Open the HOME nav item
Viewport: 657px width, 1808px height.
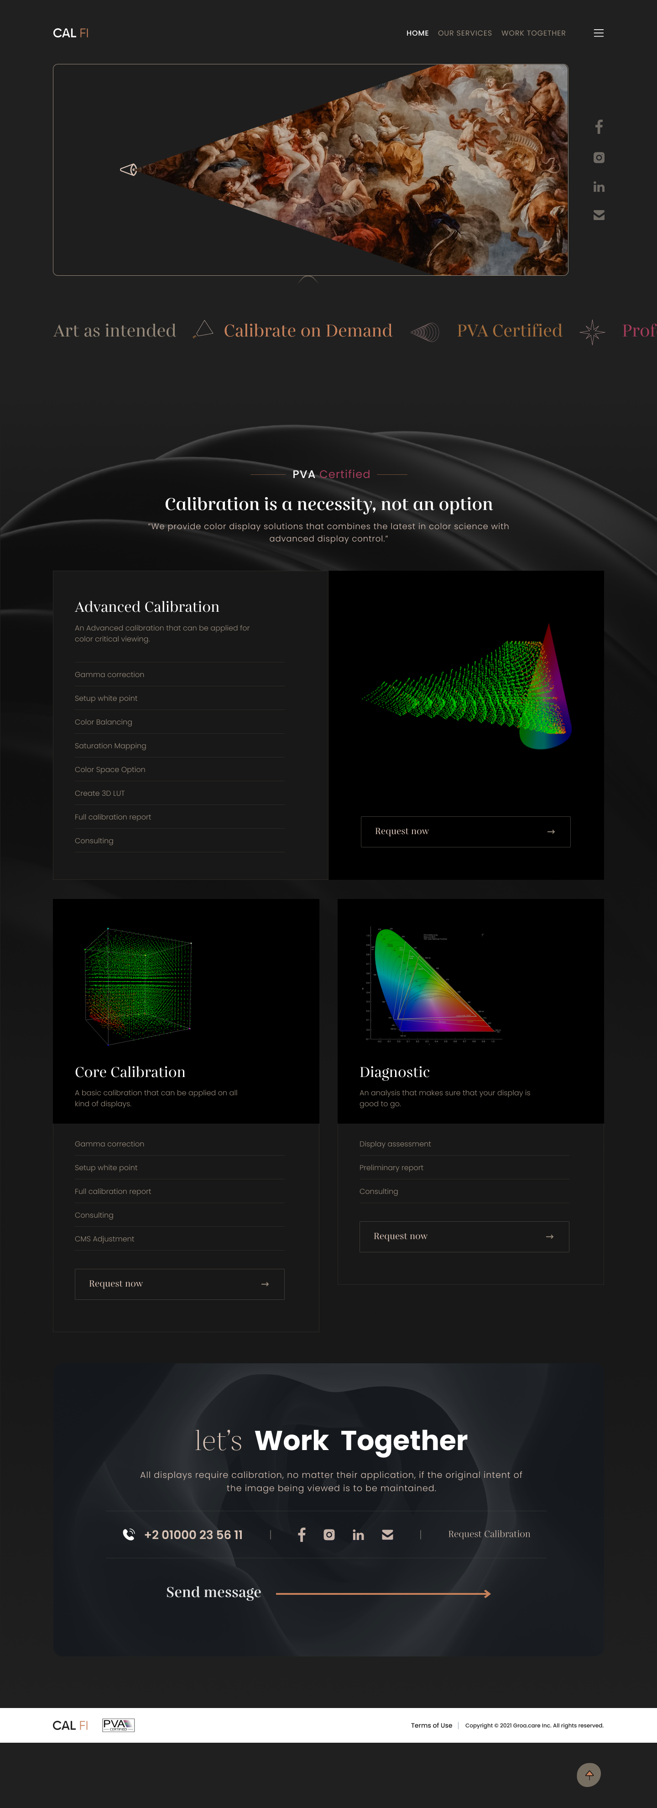pyautogui.click(x=417, y=33)
